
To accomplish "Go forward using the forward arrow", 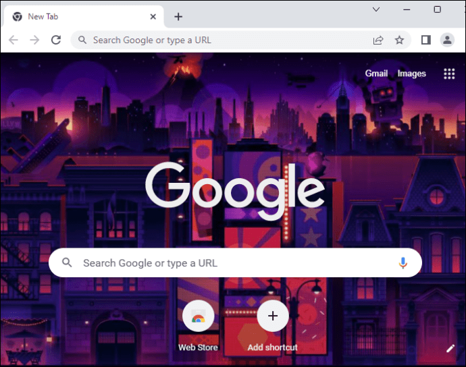I will coord(34,40).
